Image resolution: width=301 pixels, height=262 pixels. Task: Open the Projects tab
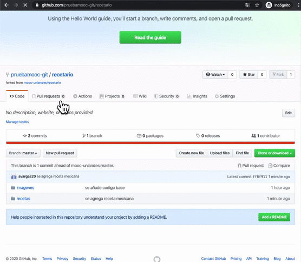pyautogui.click(x=112, y=96)
